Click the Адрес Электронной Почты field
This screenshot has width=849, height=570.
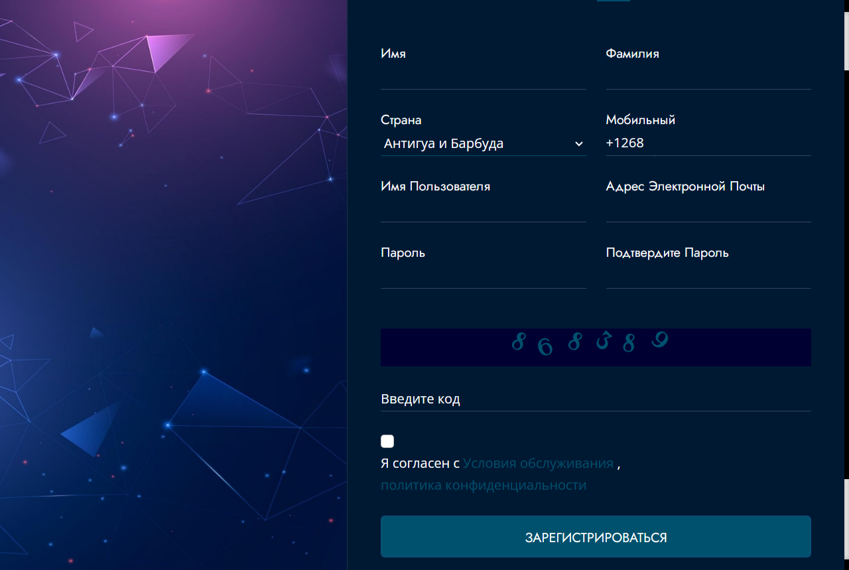708,210
